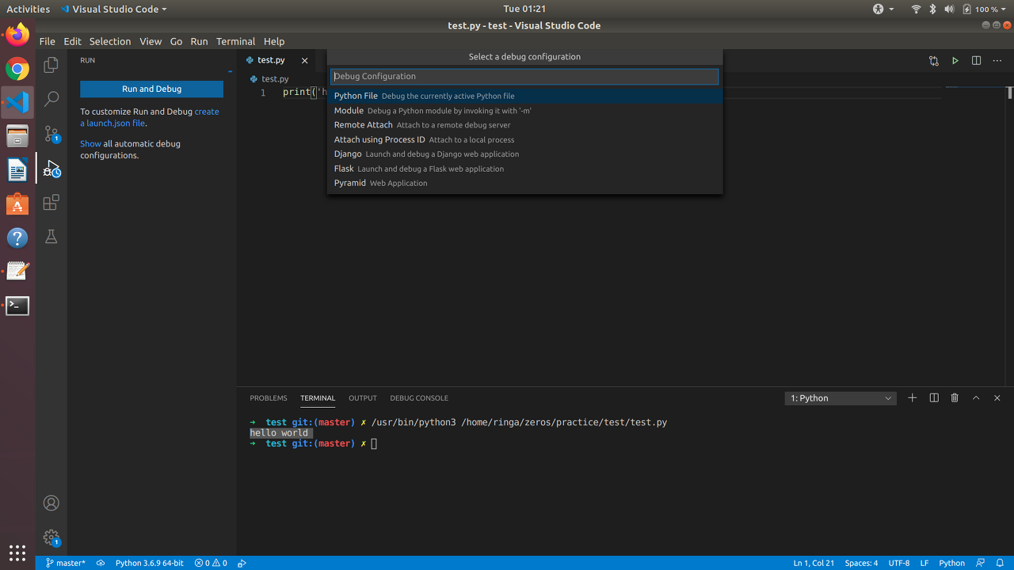The width and height of the screenshot is (1014, 570).
Task: Open the Visual Studio Code app menu
Action: point(113,9)
